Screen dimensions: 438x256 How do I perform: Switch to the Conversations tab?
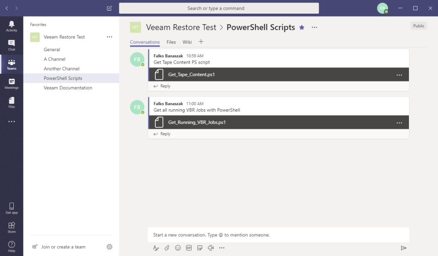tap(145, 42)
